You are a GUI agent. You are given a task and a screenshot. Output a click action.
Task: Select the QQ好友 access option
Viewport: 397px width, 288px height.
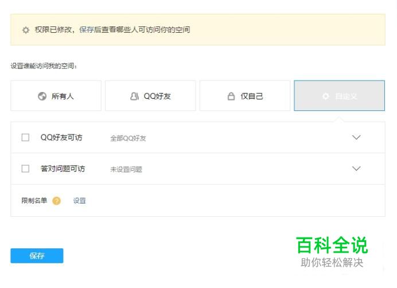point(150,95)
